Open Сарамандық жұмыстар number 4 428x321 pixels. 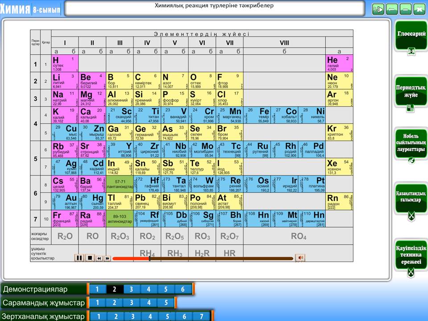tap(149, 303)
